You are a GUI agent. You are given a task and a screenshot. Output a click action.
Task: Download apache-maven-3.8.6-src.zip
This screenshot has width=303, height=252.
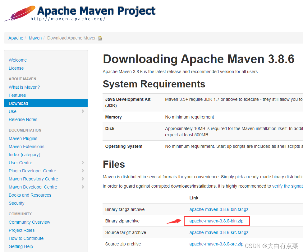click(x=216, y=244)
